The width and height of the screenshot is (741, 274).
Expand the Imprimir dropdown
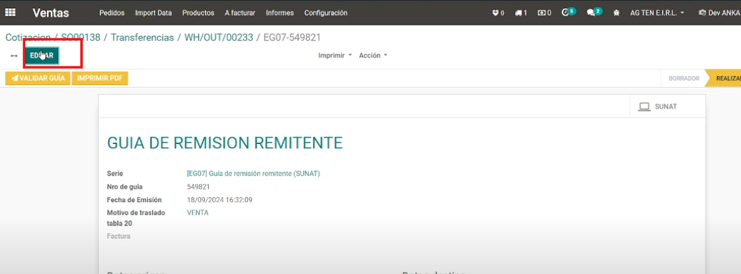coord(335,55)
